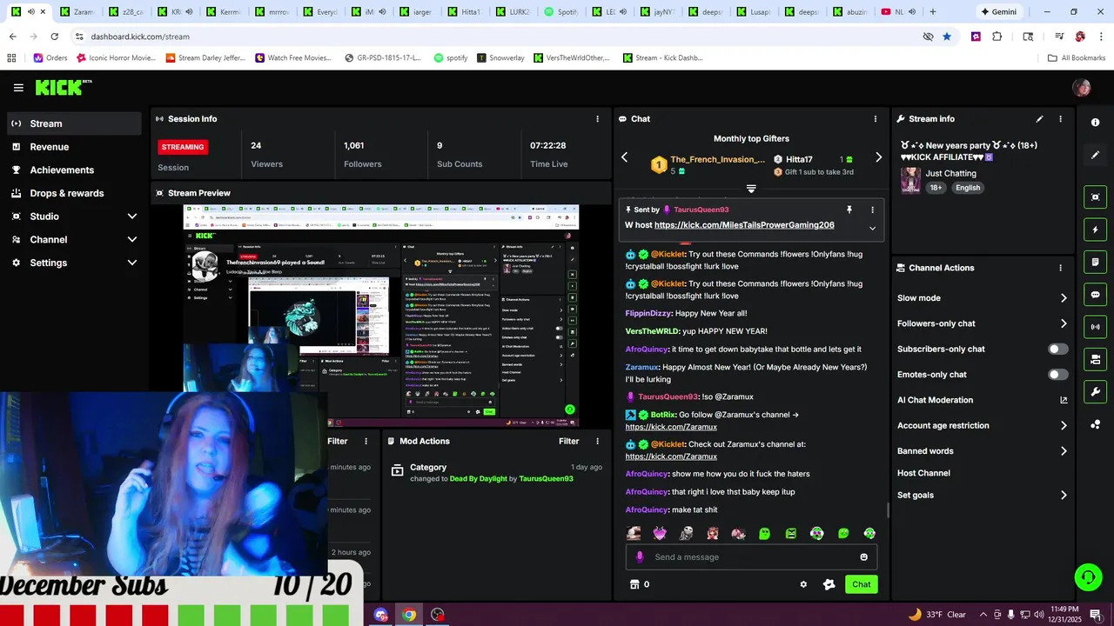Edit stream info with pencil icon
Image resolution: width=1114 pixels, height=626 pixels.
[x=1039, y=119]
